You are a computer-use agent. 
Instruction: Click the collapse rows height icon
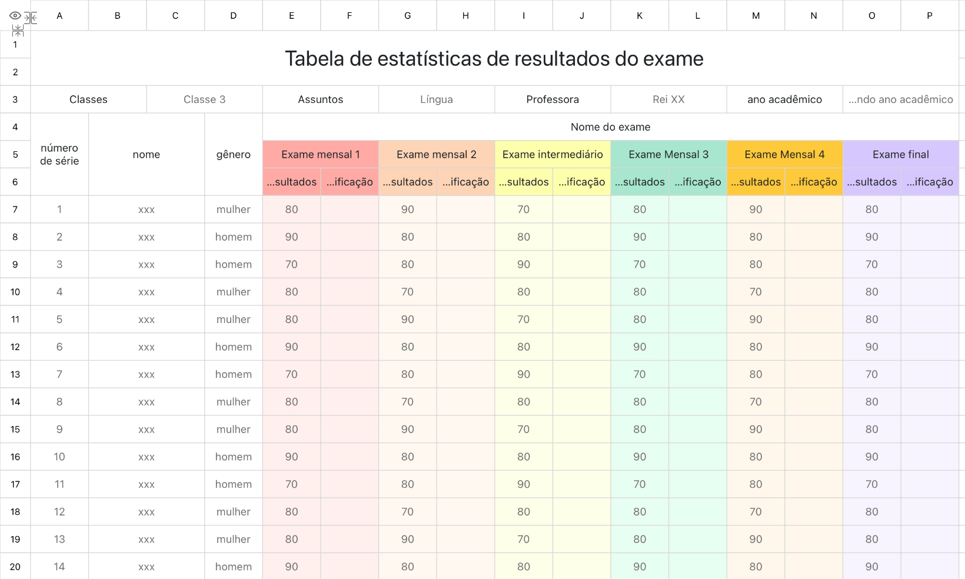[18, 30]
